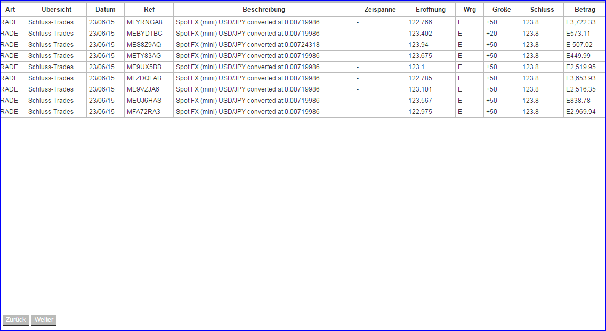The image size is (606, 331).
Task: Click the Zeispanne column header
Action: 380,10
